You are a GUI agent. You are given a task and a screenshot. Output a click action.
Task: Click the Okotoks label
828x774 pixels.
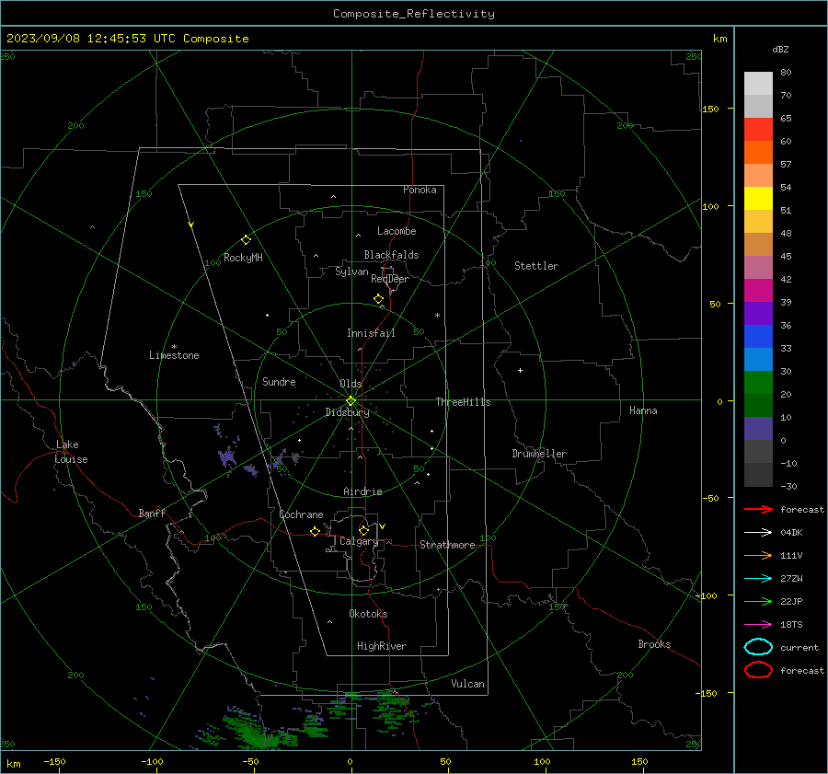click(368, 614)
